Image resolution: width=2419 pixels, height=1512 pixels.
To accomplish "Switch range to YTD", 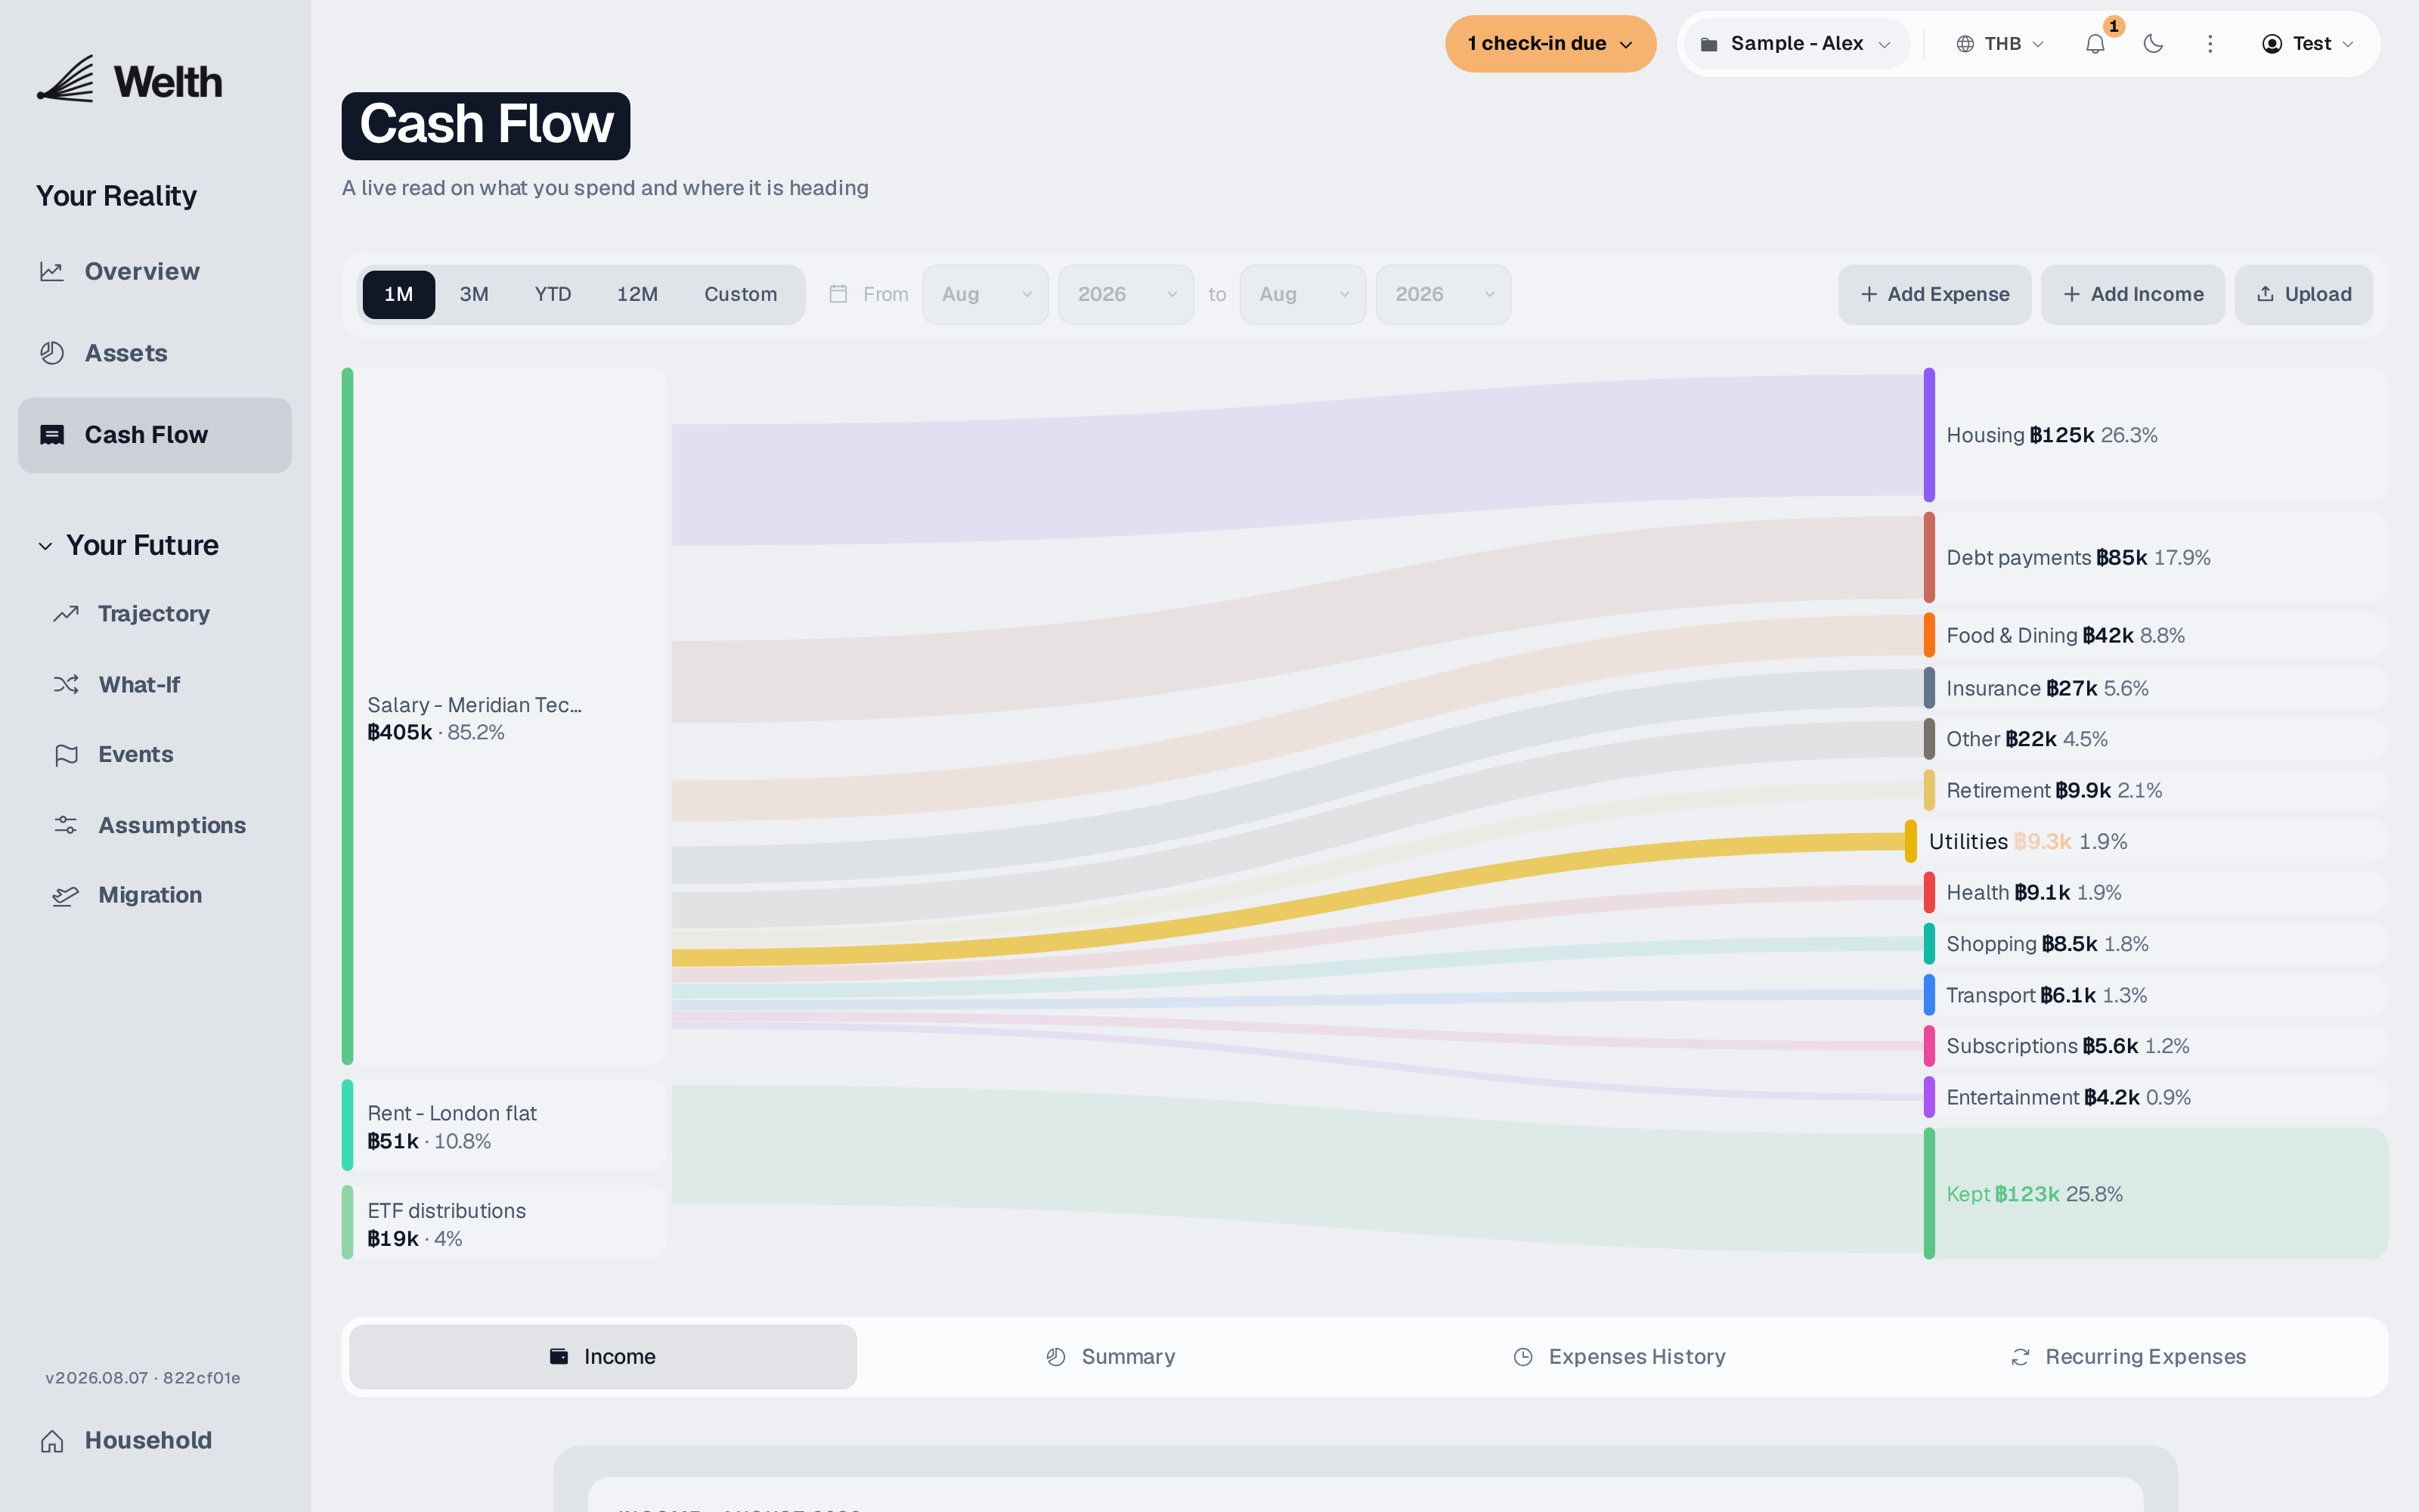I will point(553,294).
